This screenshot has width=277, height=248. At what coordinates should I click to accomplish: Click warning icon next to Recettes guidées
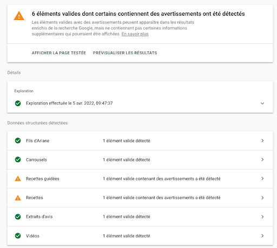coord(18,179)
